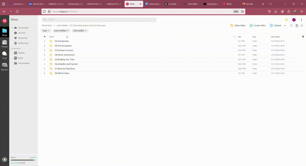The image size is (306, 166).
Task: Switch to the media discovery view
Action: tap(291, 26)
